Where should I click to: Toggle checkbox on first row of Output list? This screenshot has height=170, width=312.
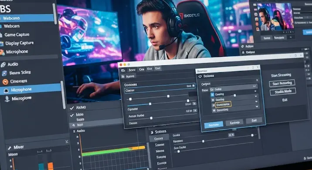[x=212, y=94]
